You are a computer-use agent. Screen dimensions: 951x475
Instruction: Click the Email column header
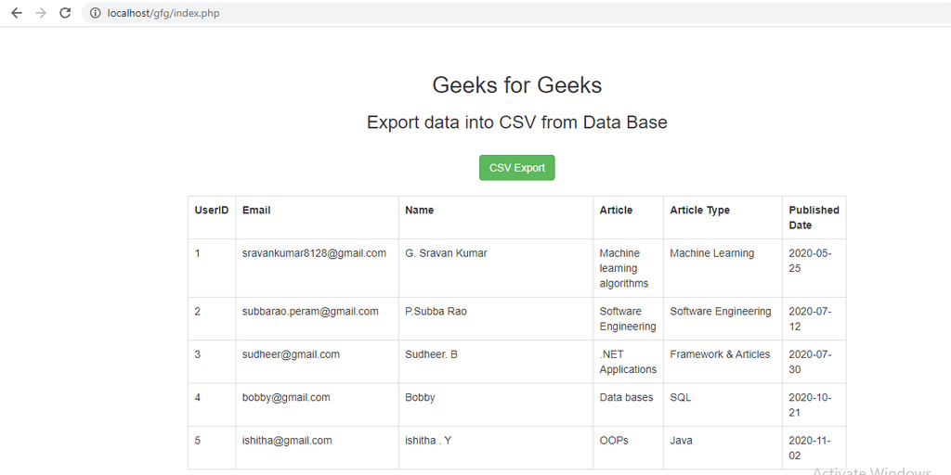click(x=256, y=211)
